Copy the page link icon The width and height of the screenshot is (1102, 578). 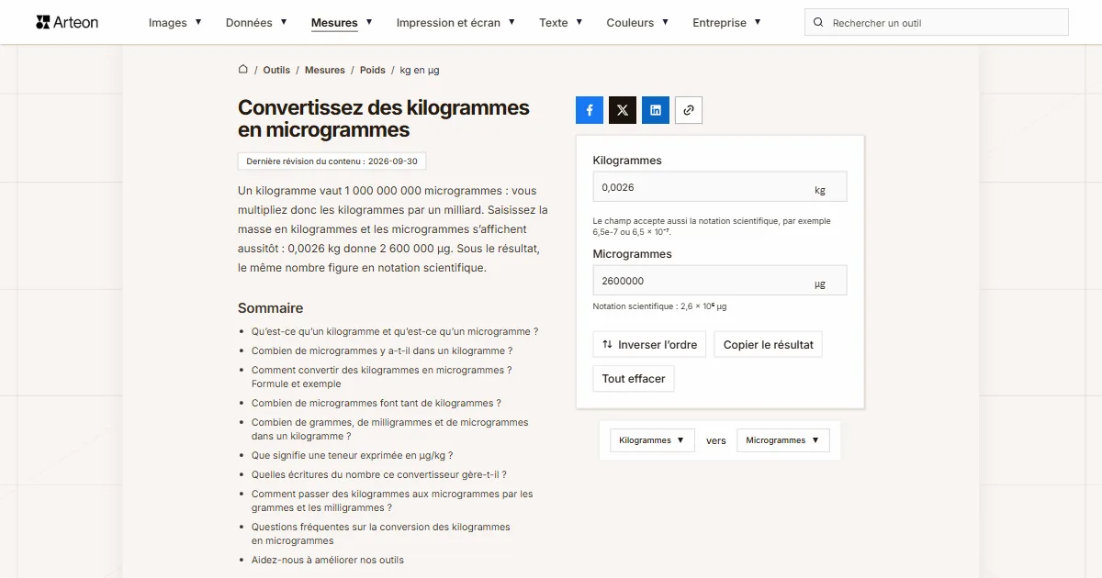(x=689, y=110)
